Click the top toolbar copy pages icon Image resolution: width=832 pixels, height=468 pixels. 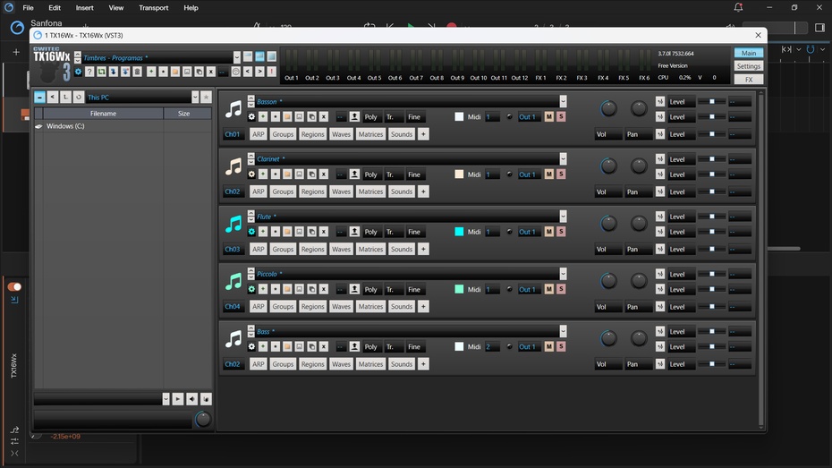click(199, 72)
